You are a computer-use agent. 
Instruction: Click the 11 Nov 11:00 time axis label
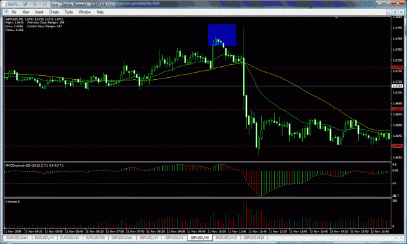(x=237, y=232)
